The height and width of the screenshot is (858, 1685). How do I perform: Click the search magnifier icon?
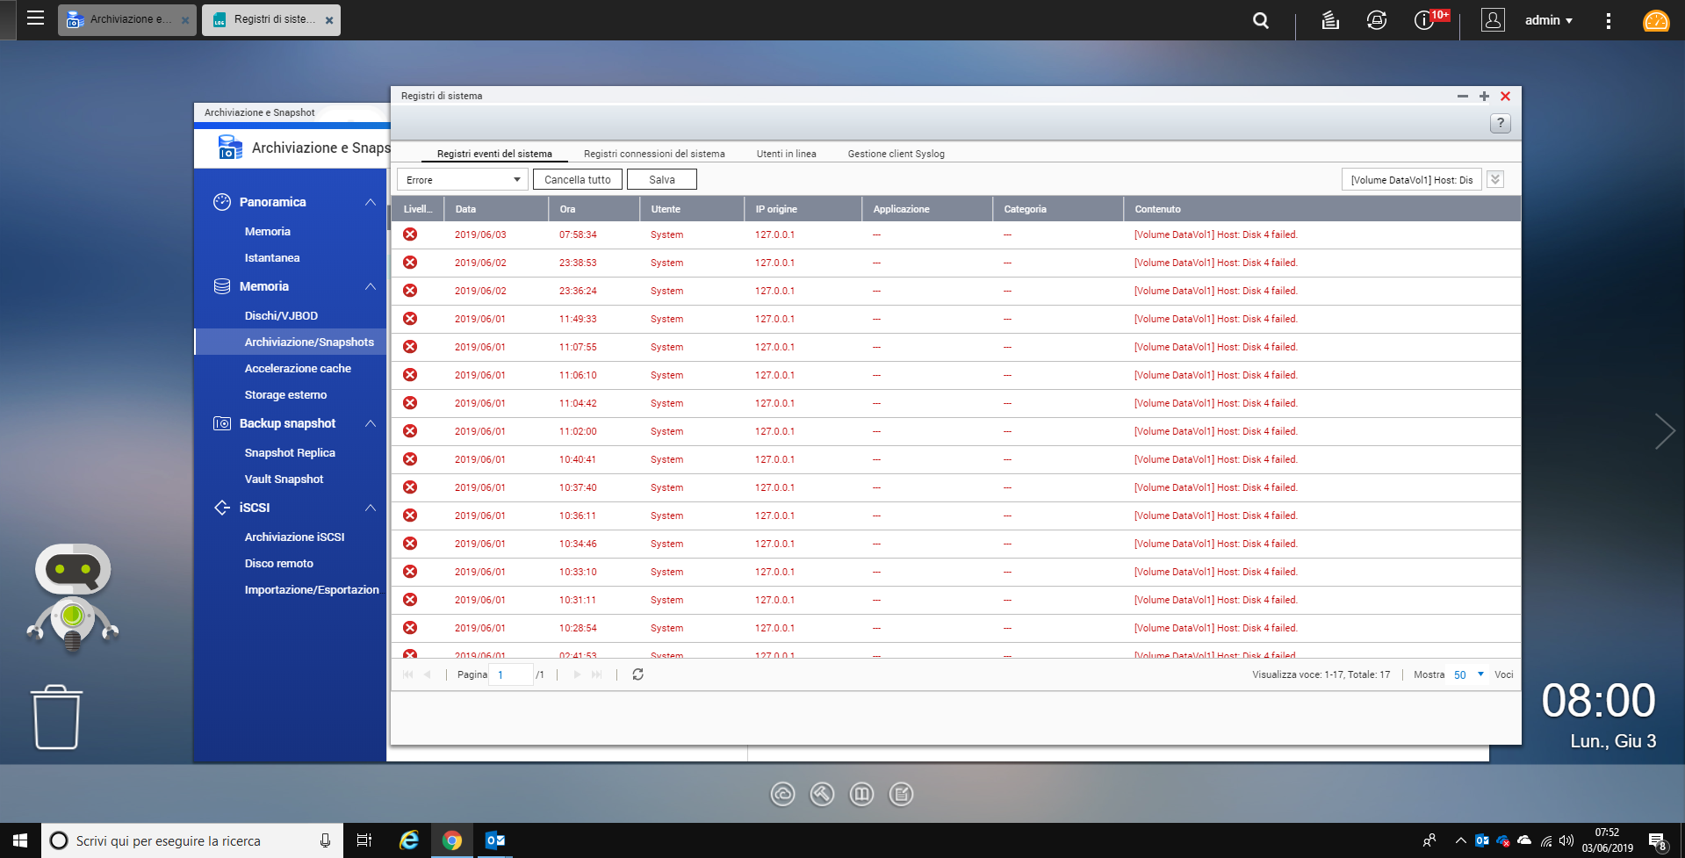coord(1260,20)
